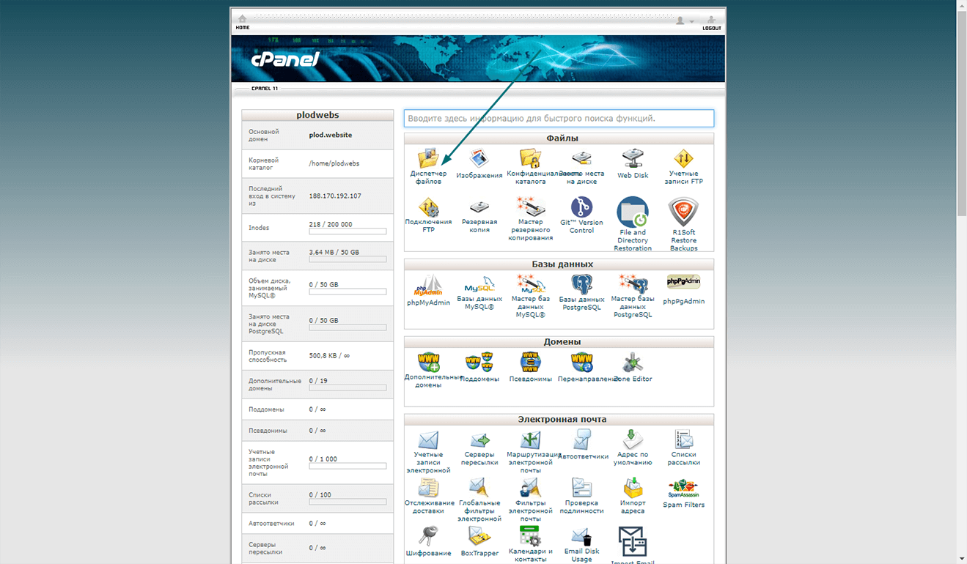The height and width of the screenshot is (564, 967).
Task: Expand the user account dropdown arrow
Action: point(691,22)
